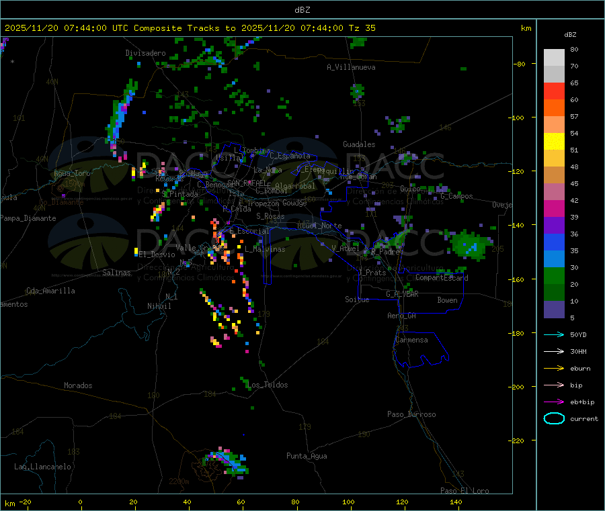Pick the purple 39-36 dBZ swatch
Screen dimensions: 605x511
[554, 226]
